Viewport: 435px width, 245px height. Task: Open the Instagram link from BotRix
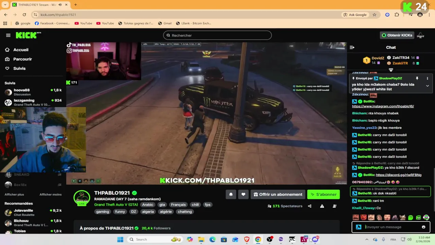[383, 106]
